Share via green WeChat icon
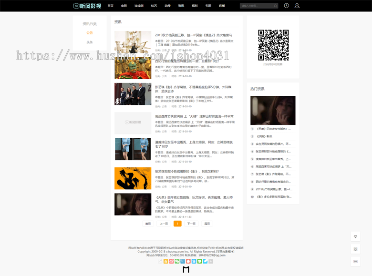The image size is (372, 276). pos(177,261)
